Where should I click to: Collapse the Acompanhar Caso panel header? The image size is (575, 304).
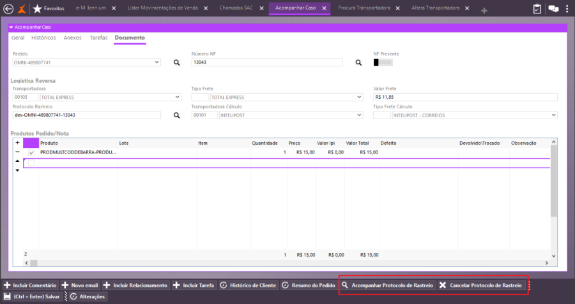tap(11, 27)
